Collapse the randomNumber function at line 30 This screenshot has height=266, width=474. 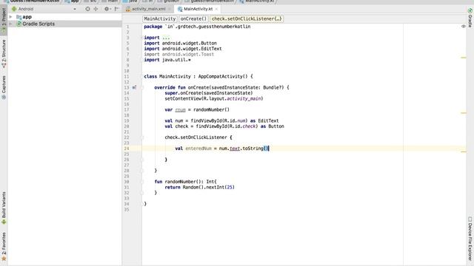pyautogui.click(x=141, y=182)
